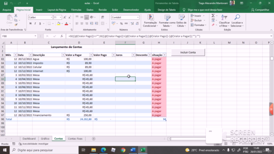The width and height of the screenshot is (274, 154).
Task: Open the DashBoard sheet tab
Action: pos(29,139)
